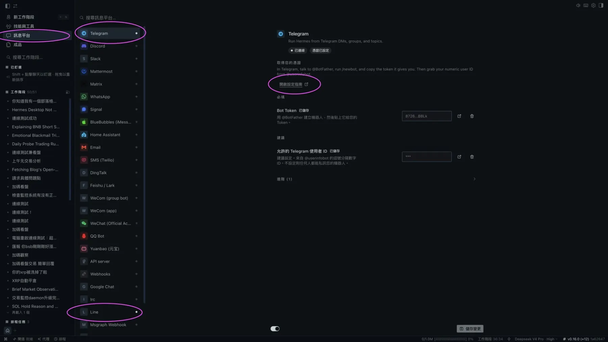This screenshot has height=342, width=608.
Task: Click 閘道 gateway status in status bar
Action: click(23, 339)
